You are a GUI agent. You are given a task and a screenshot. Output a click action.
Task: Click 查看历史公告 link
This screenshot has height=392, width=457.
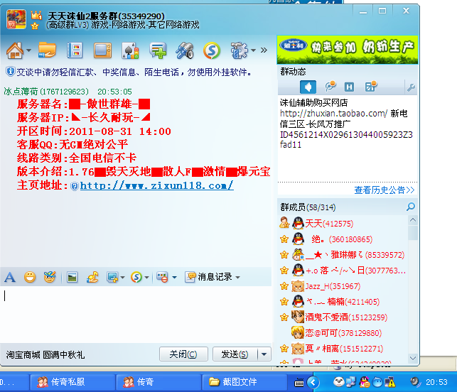[x=384, y=190]
